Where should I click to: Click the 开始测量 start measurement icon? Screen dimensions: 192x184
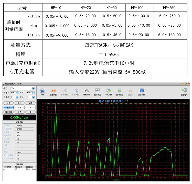coord(65,91)
